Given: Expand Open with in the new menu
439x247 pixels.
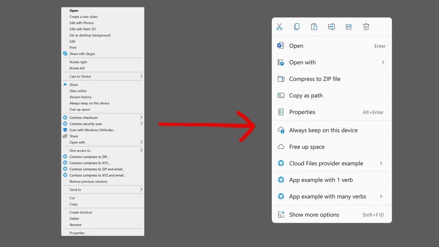Looking at the screenshot, I should click(x=383, y=62).
